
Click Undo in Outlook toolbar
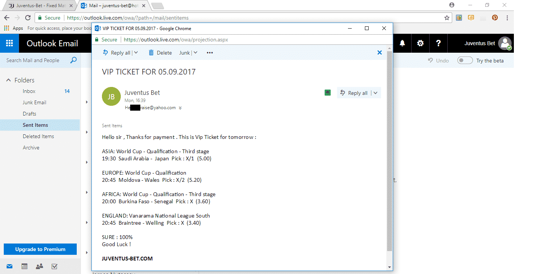point(438,61)
